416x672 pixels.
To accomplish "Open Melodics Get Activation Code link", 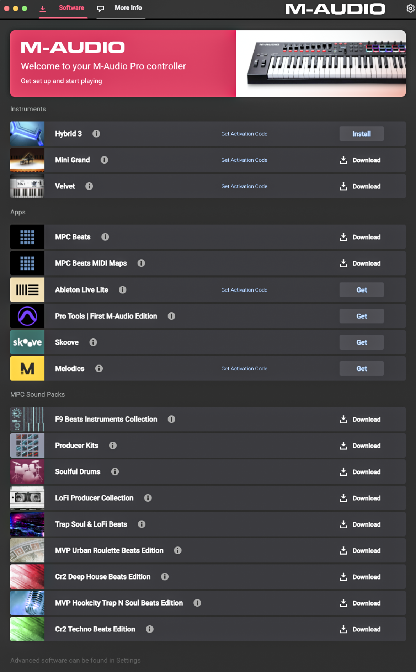I will [244, 369].
